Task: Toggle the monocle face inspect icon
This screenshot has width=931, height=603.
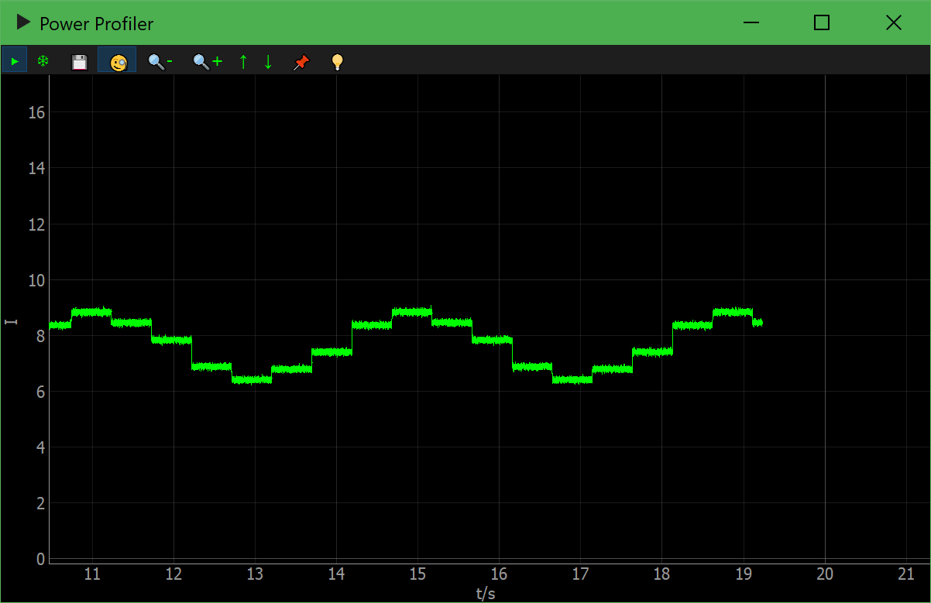Action: [117, 61]
